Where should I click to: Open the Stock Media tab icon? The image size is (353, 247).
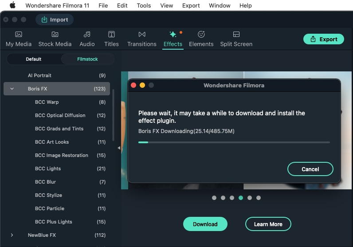[x=55, y=34]
